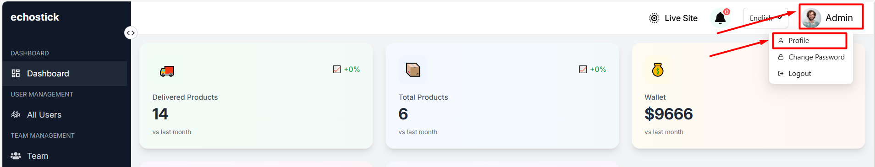Collapse the sidebar with arrow toggle

pos(131,33)
